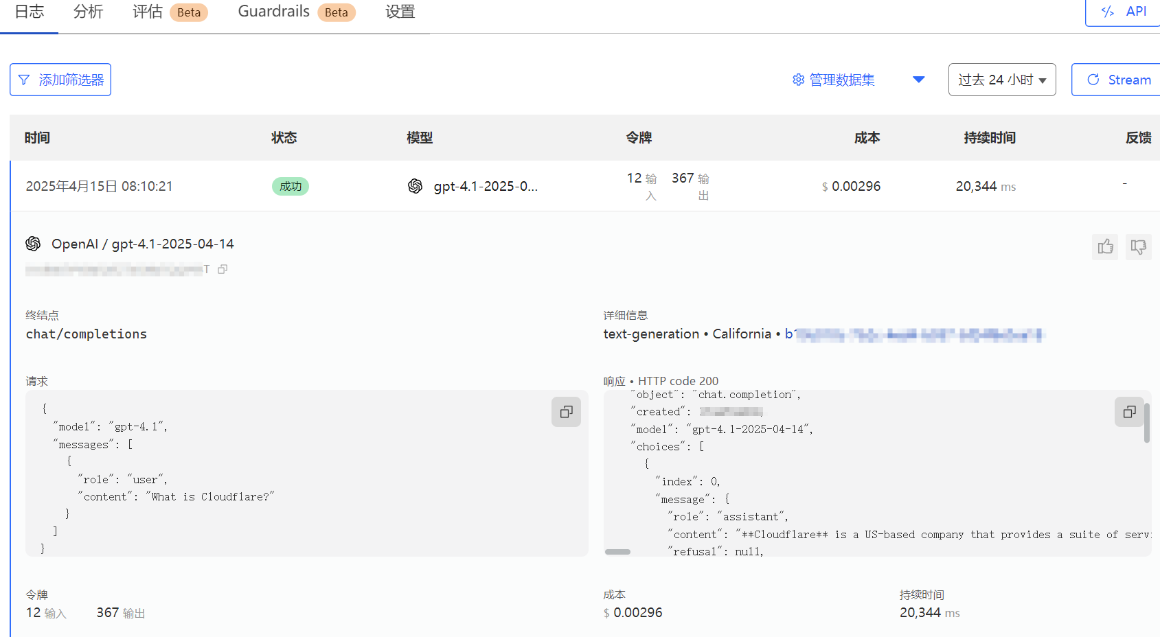The width and height of the screenshot is (1160, 637).
Task: Click the OpenAI logo next to the model name
Action: pyautogui.click(x=32, y=244)
